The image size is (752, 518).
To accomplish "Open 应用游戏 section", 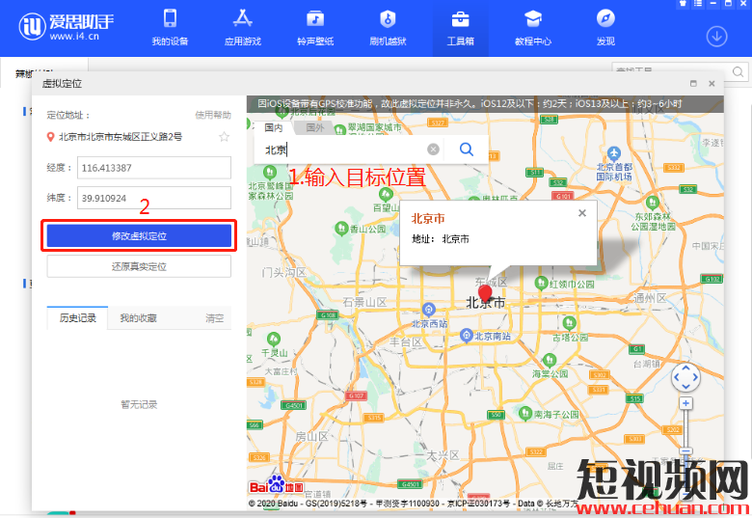I will click(x=243, y=27).
